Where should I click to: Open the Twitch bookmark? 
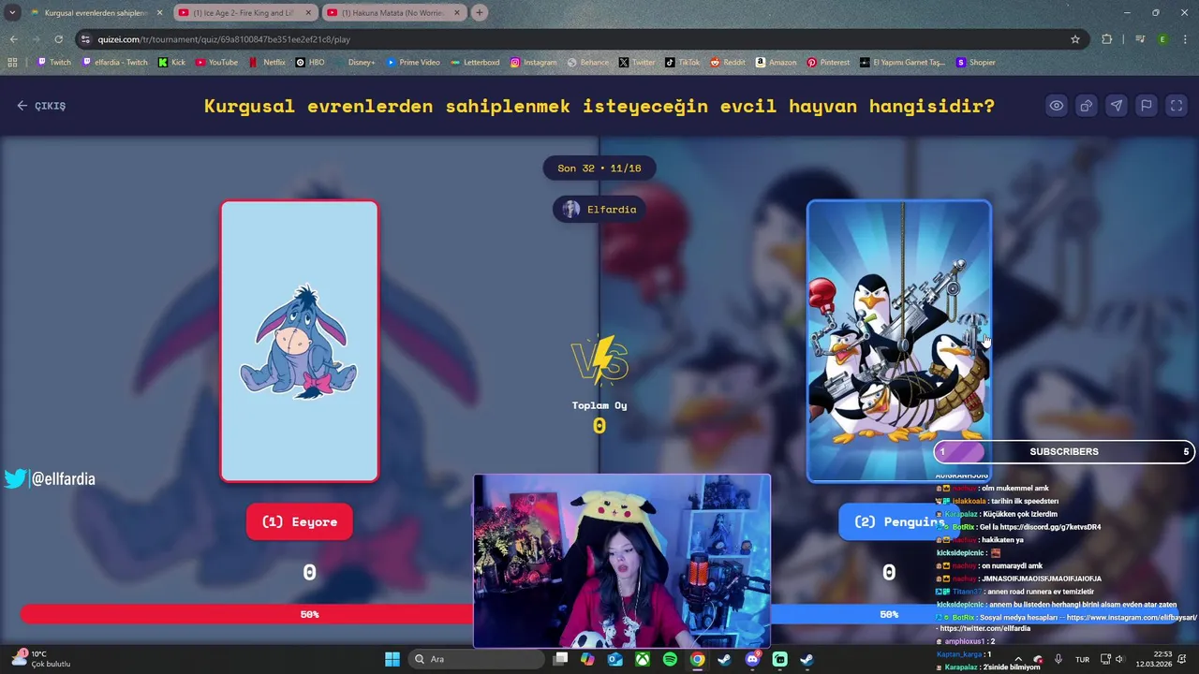coord(53,63)
